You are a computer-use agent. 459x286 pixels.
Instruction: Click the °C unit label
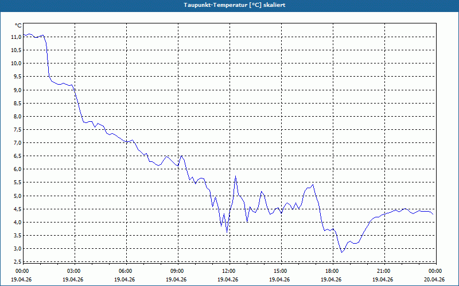pyautogui.click(x=18, y=26)
